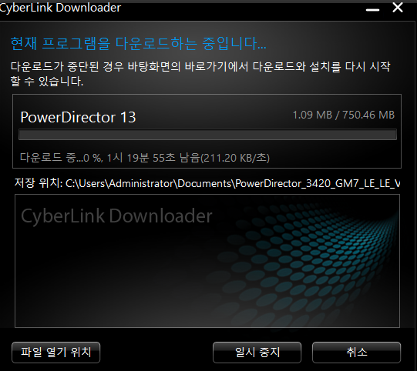Pause the download with 일시 중지

tap(257, 353)
